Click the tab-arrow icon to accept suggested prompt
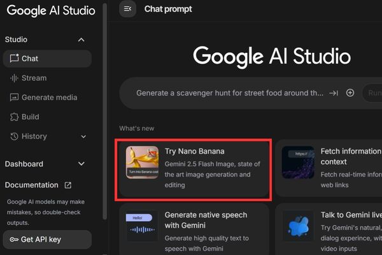Viewport: 382px width, 255px height. 334,93
